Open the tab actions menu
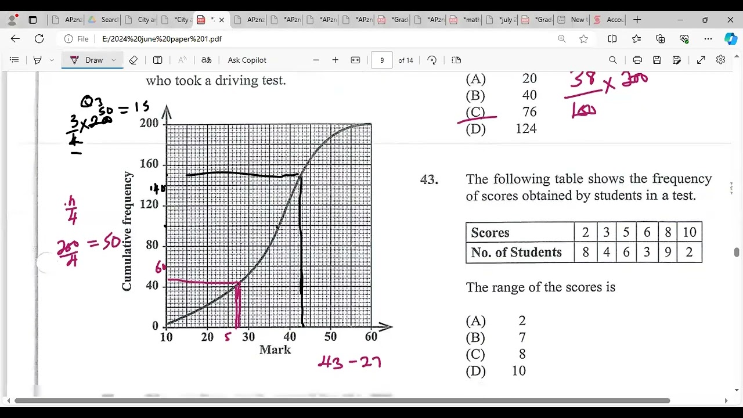Image resolution: width=743 pixels, height=418 pixels. pyautogui.click(x=33, y=20)
